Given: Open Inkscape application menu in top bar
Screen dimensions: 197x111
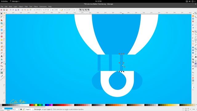Looking at the screenshot, I should [x=14, y=1].
